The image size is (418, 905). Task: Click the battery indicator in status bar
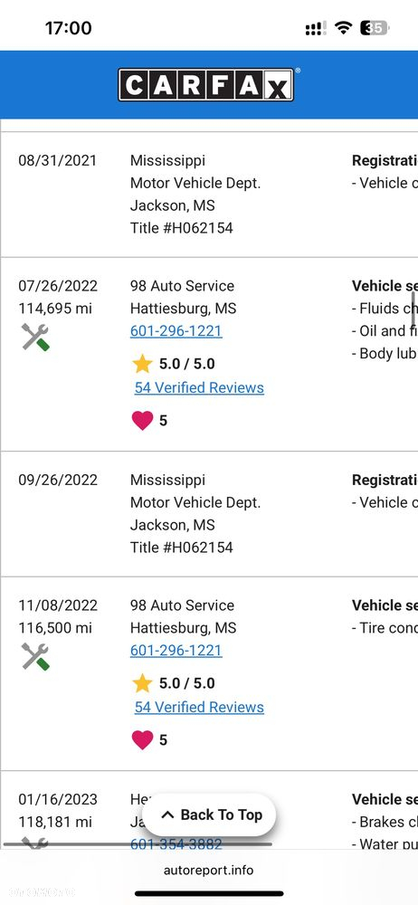[x=375, y=28]
